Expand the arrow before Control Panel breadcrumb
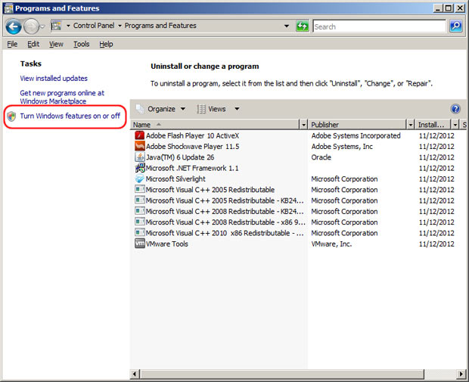This screenshot has width=469, height=382. coord(68,26)
